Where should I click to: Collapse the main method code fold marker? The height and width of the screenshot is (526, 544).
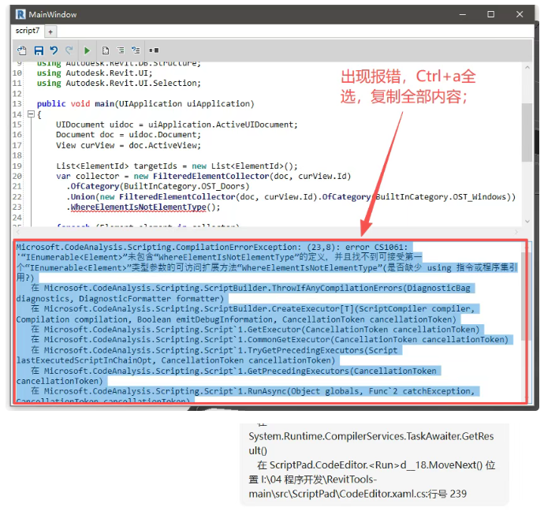click(30, 114)
